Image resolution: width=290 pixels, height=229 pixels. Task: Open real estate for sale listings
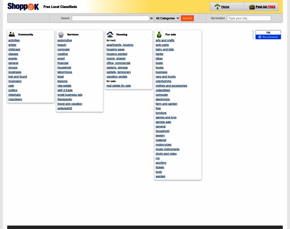point(119,85)
